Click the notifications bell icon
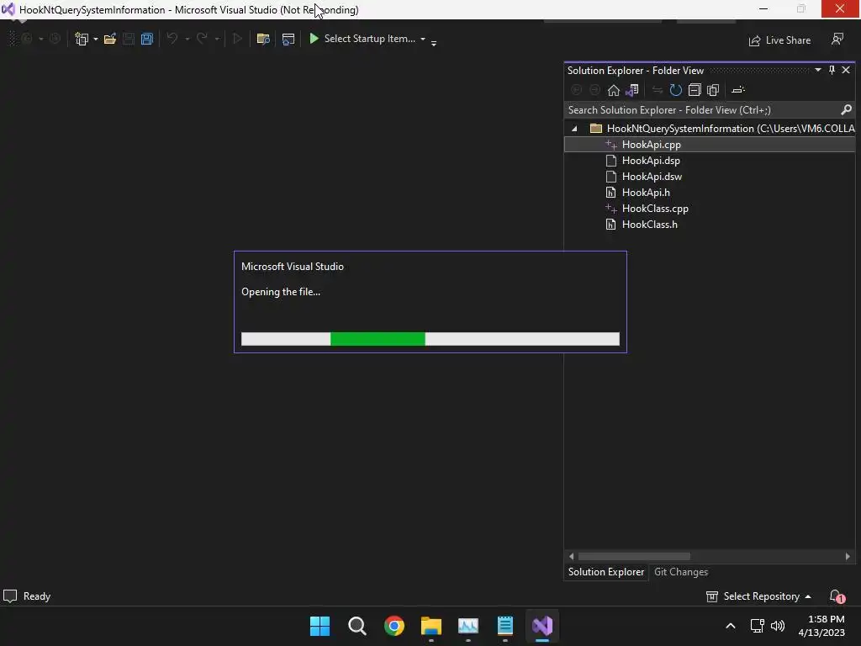 click(837, 596)
